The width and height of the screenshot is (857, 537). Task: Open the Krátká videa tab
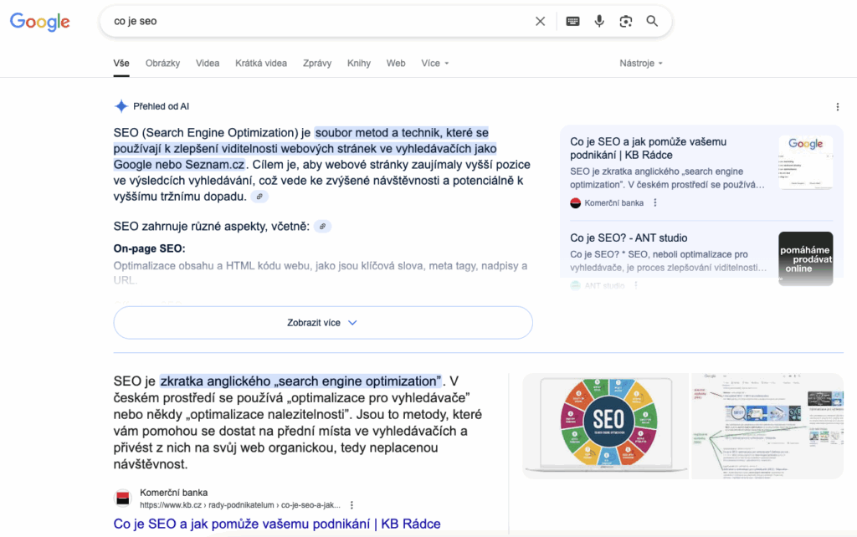tap(261, 64)
